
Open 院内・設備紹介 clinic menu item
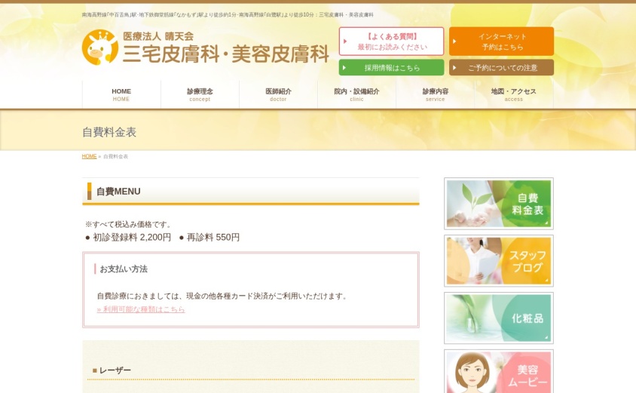[357, 94]
